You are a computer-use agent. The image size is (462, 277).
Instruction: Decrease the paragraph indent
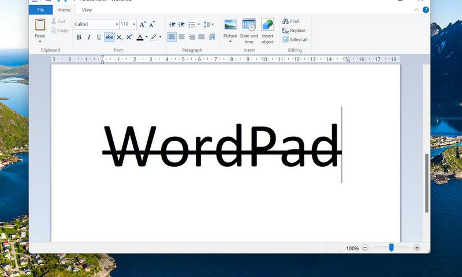click(x=172, y=24)
